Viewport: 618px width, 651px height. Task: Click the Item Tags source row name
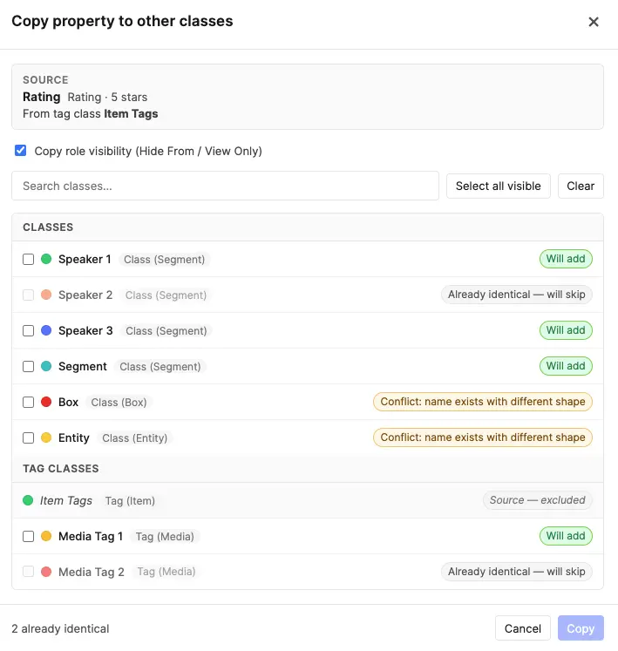(66, 501)
